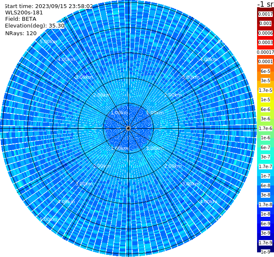The height and width of the screenshot is (257, 274).
Task: Click the southwest 4.00km range label
Action: [x=66, y=202]
